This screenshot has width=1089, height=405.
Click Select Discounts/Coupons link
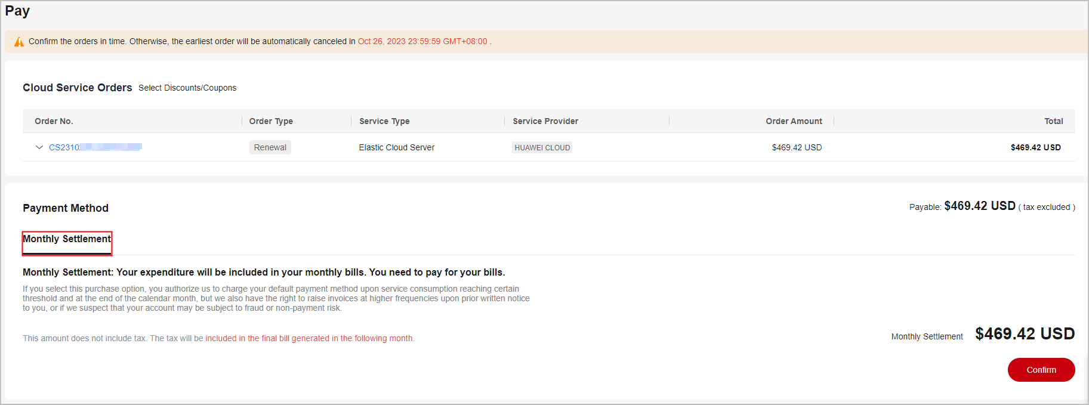point(187,88)
